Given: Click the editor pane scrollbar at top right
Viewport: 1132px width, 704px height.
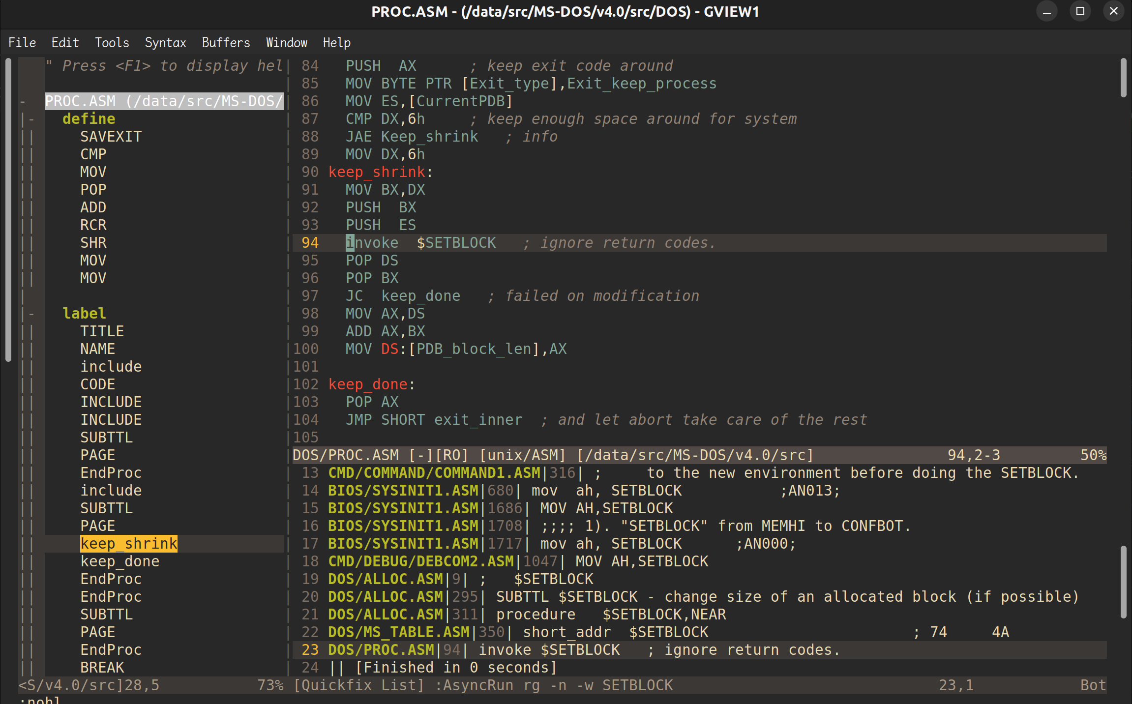Looking at the screenshot, I should pyautogui.click(x=1123, y=78).
